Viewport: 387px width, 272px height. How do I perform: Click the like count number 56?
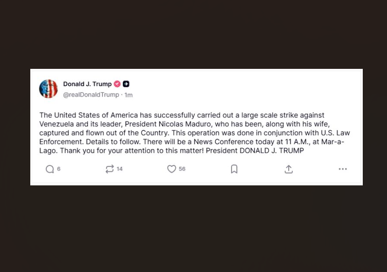point(182,169)
